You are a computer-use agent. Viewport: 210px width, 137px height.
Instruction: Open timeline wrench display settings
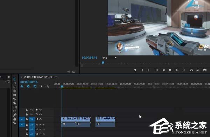pos(48,86)
